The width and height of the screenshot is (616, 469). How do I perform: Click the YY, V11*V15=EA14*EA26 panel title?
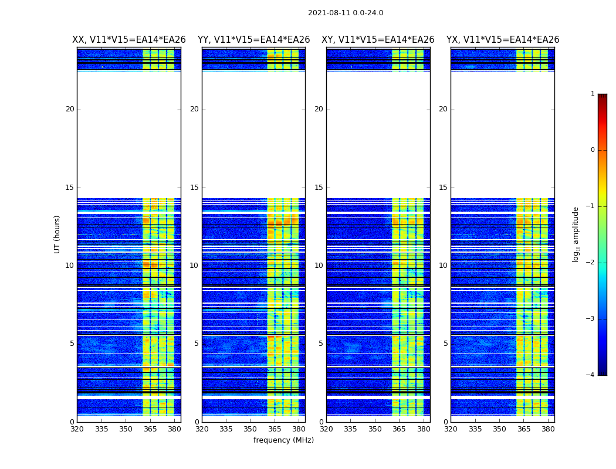[x=254, y=40]
